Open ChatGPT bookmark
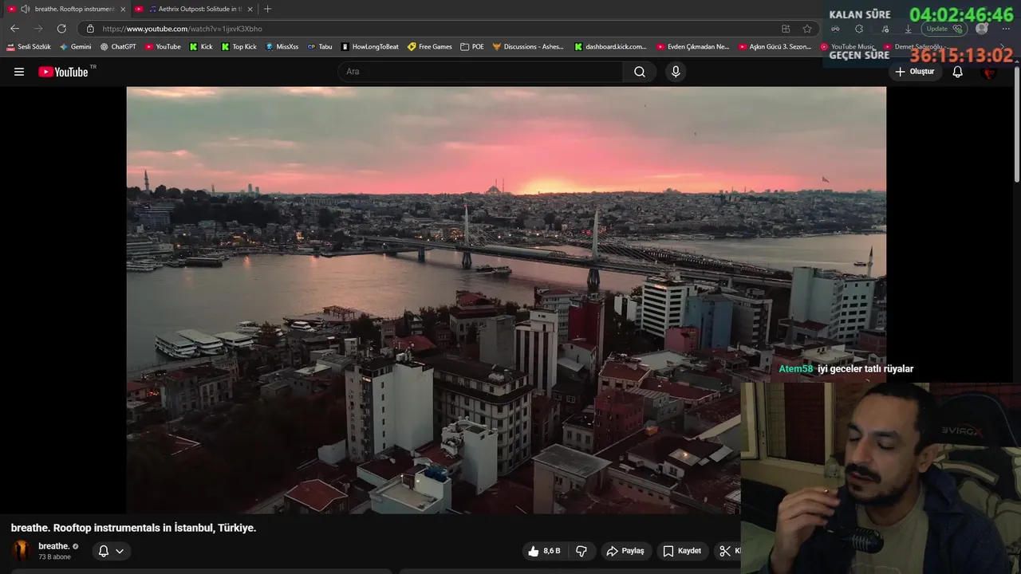Viewport: 1021px width, 574px height. coord(118,46)
